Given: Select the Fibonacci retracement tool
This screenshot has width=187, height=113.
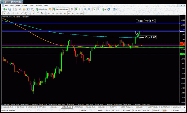Looking at the screenshot, I should [30, 13].
